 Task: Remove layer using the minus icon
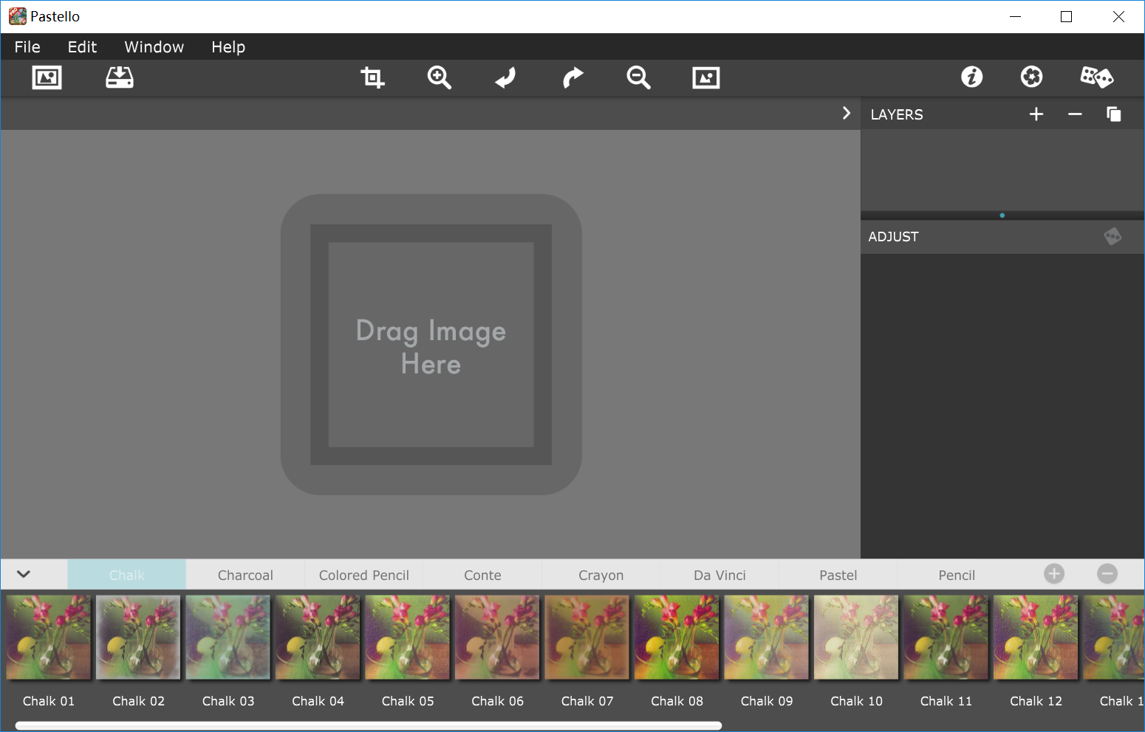(1075, 114)
